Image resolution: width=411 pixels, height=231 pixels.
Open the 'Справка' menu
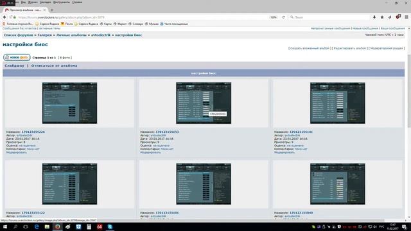point(77,2)
